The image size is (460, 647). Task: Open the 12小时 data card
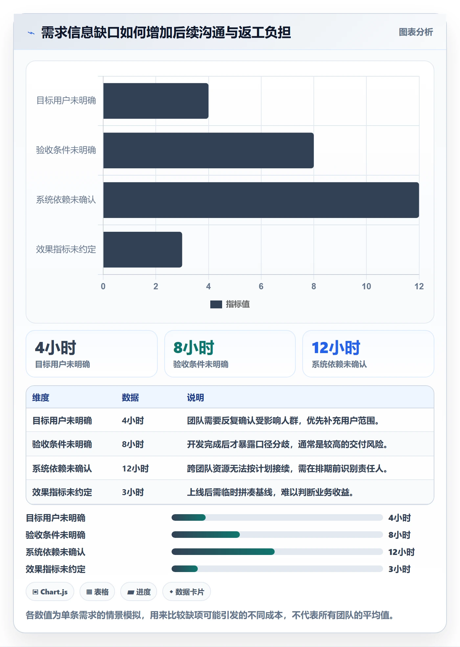click(368, 354)
